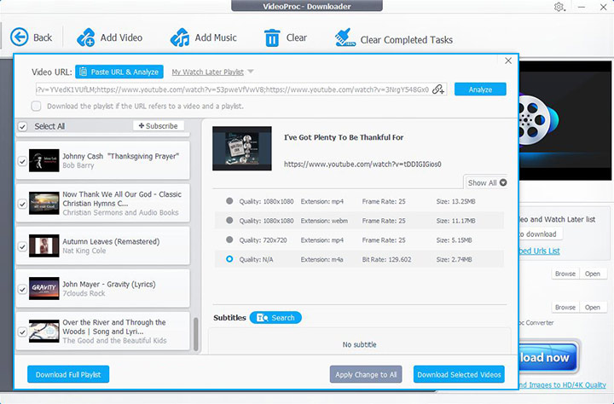Click Add Video label in toolbar
Viewport: 614px width, 404px height.
pos(121,38)
